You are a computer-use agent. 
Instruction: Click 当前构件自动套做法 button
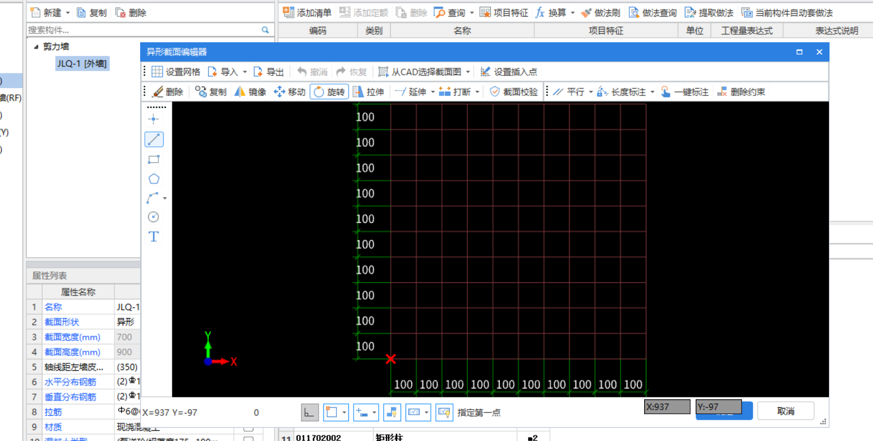click(787, 13)
